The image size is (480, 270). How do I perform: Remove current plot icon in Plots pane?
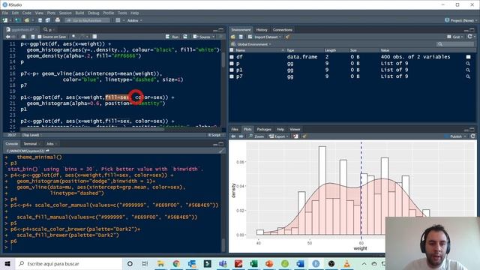[x=295, y=136]
